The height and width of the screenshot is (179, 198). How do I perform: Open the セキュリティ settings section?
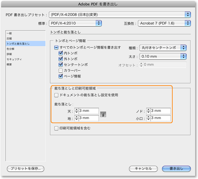pos(14,59)
